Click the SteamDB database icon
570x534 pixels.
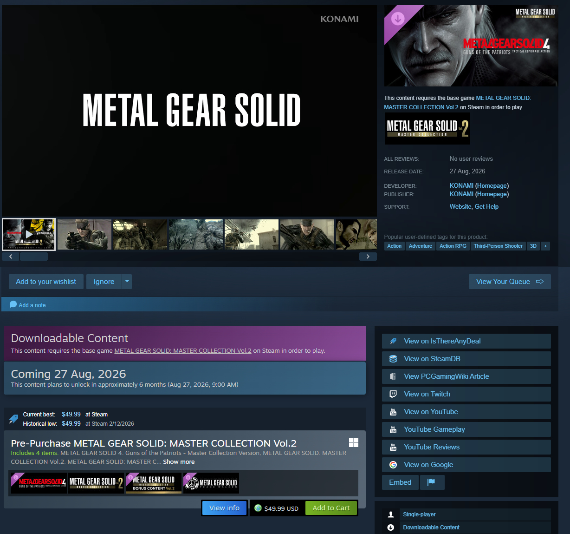click(393, 359)
